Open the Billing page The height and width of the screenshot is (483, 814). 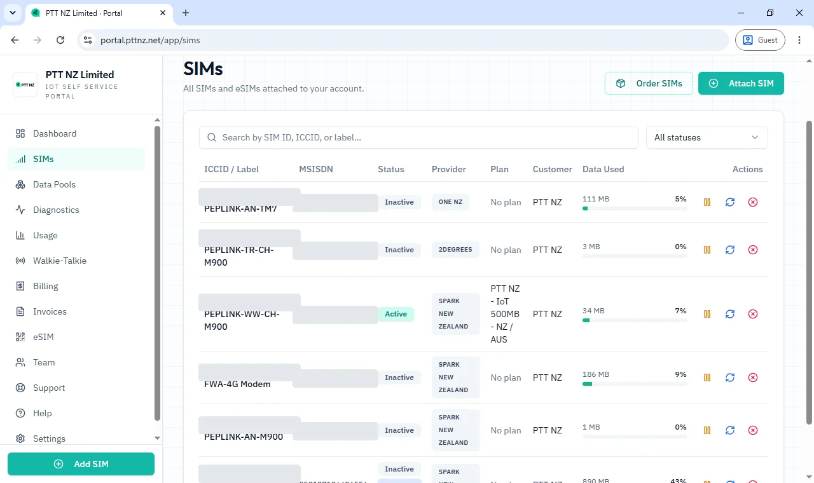point(76,286)
